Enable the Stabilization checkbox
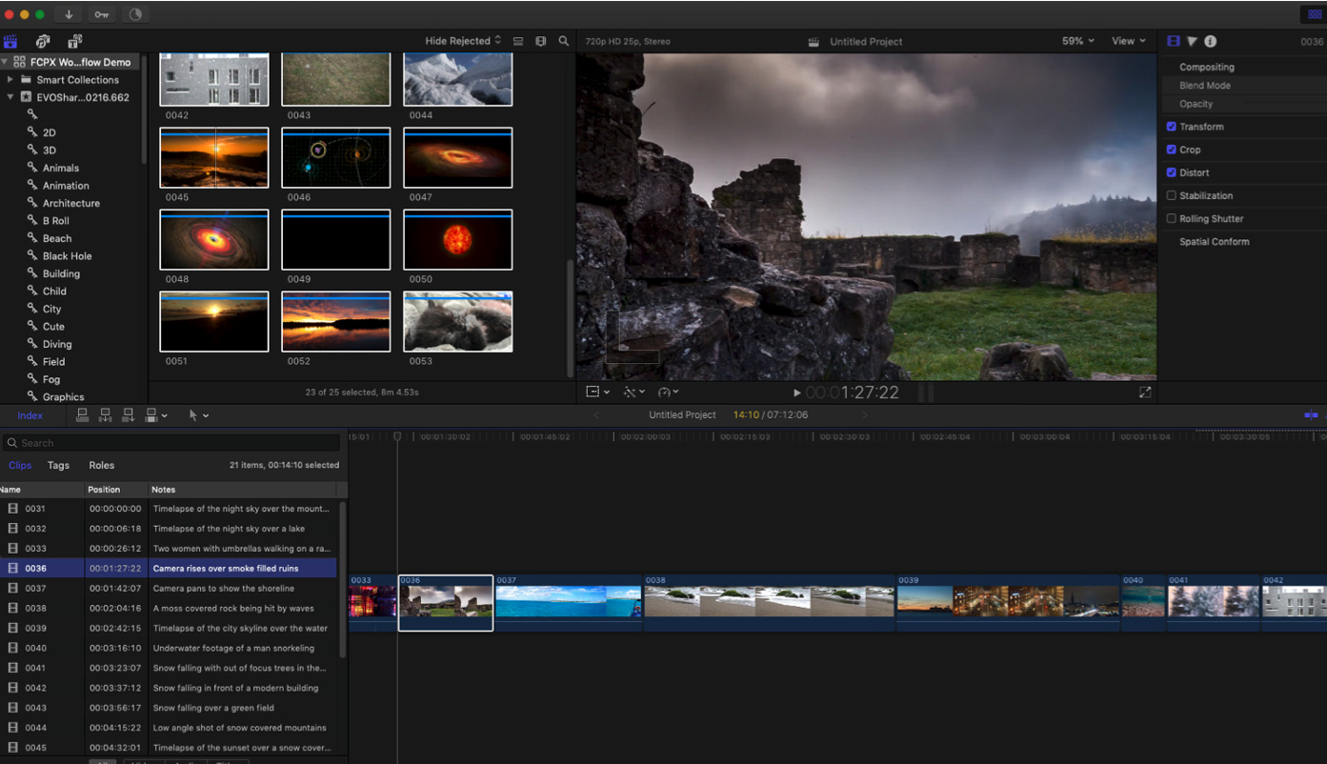1327x764 pixels. (x=1172, y=195)
